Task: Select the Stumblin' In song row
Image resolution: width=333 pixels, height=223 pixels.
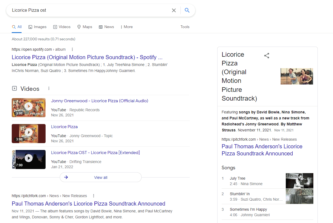Action: pos(253,197)
